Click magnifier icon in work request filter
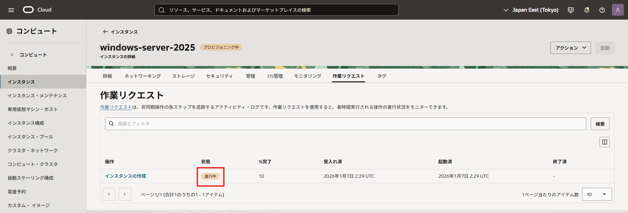This screenshot has height=213, width=628. [111, 124]
